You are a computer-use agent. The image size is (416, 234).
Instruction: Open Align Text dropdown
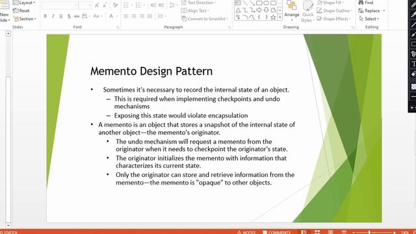click(x=195, y=10)
